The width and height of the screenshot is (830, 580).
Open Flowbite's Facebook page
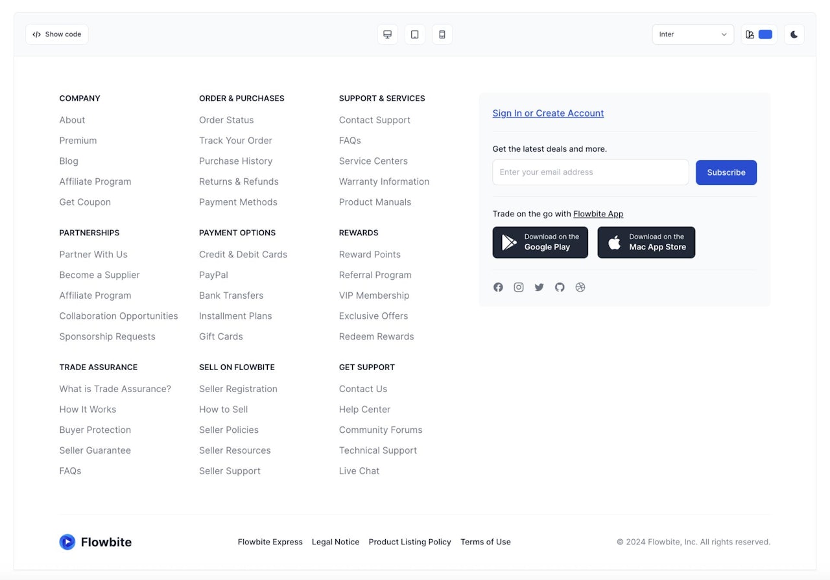498,287
